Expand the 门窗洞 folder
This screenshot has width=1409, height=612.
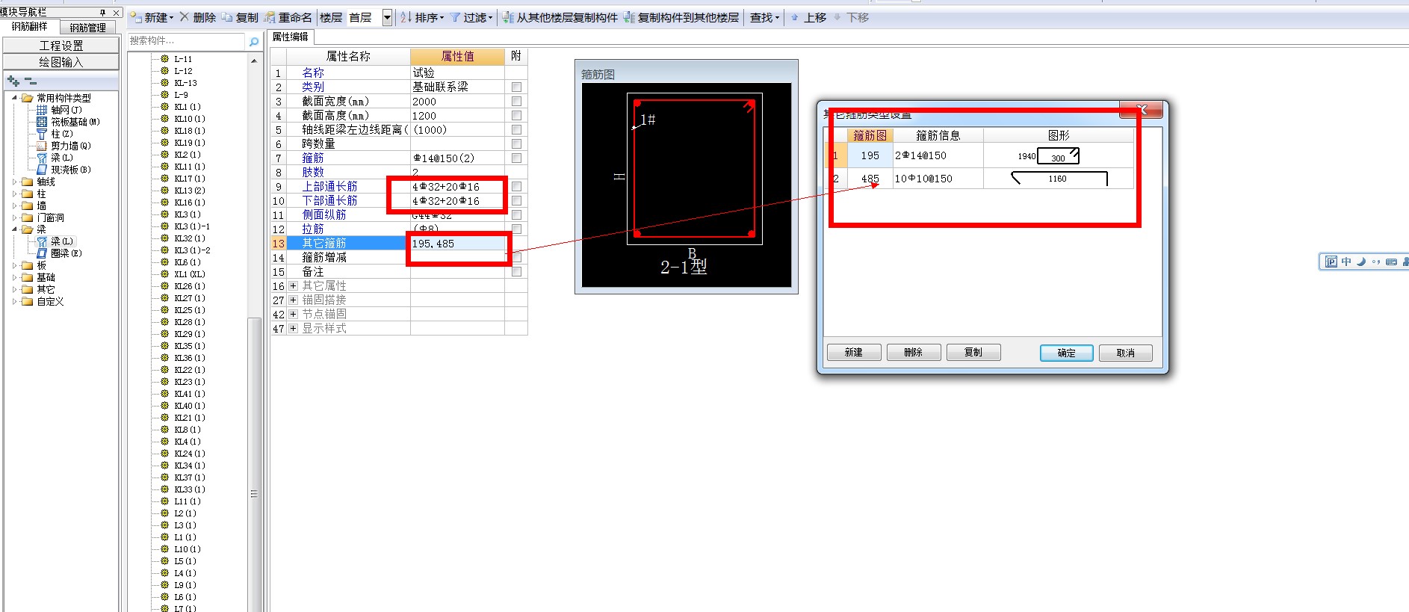14,217
